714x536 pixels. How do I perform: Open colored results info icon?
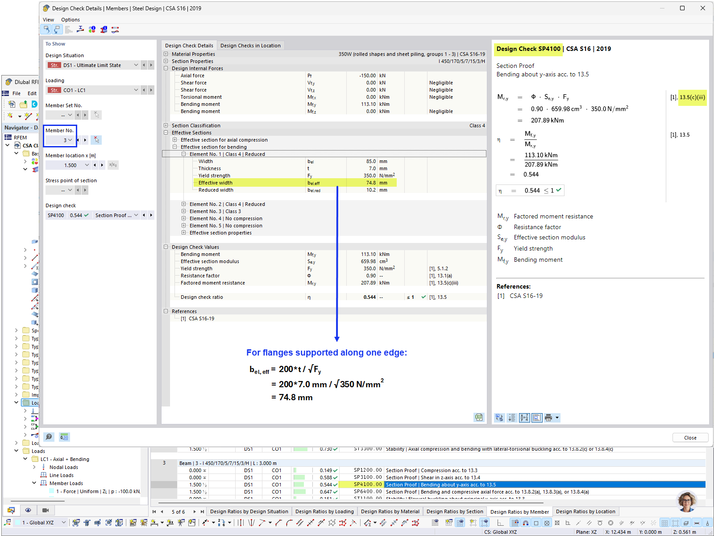92,29
